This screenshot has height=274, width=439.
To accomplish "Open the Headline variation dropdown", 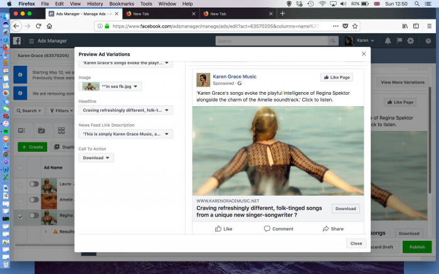I will pyautogui.click(x=125, y=110).
